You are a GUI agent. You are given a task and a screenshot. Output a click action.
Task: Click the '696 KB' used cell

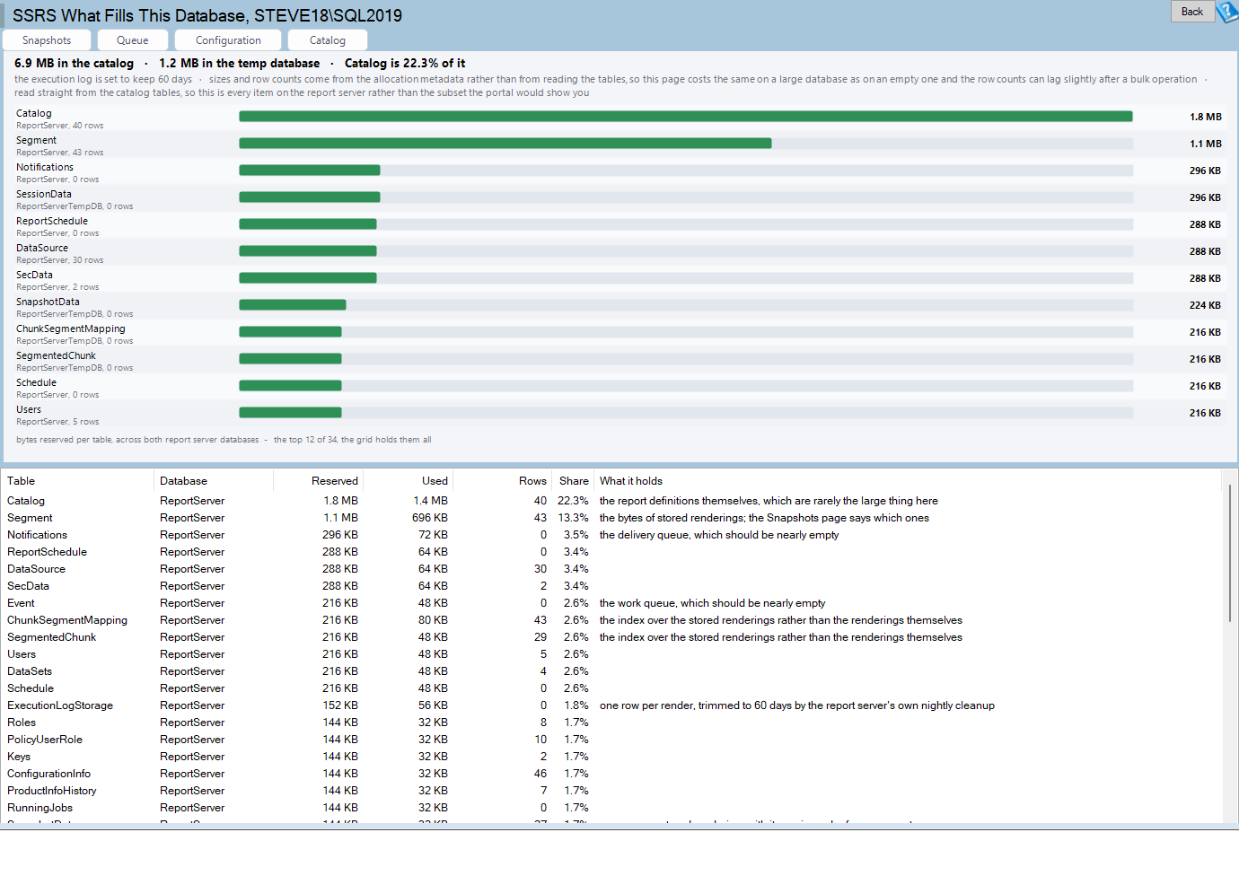[x=430, y=518]
